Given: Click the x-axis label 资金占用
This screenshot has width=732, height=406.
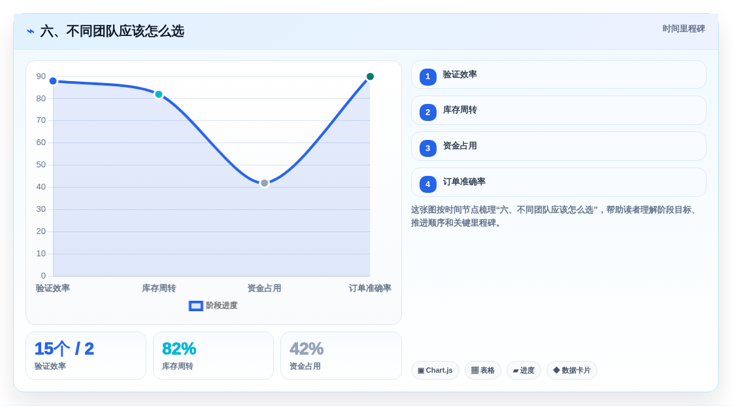Looking at the screenshot, I should 264,288.
